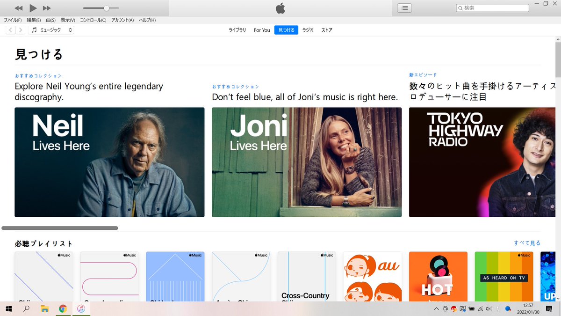Click 'Explore Neil Young's entire legendary discography' text

coord(89,92)
